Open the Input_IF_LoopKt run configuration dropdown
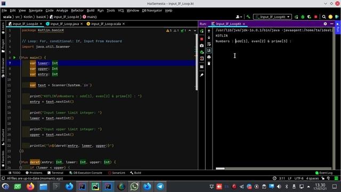Image resolution: width=341 pixels, height=192 pixels. [x=272, y=17]
